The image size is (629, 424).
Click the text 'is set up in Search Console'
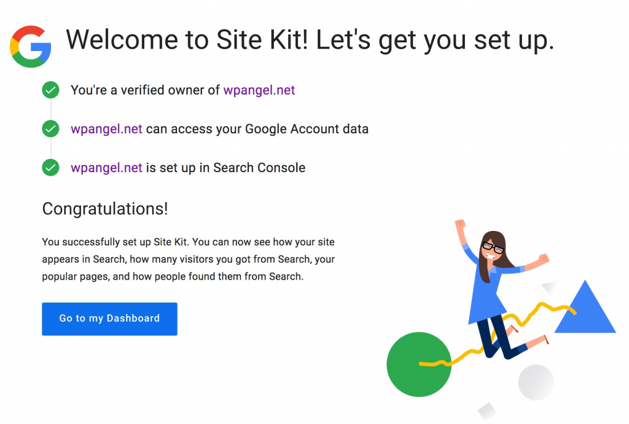[225, 168]
